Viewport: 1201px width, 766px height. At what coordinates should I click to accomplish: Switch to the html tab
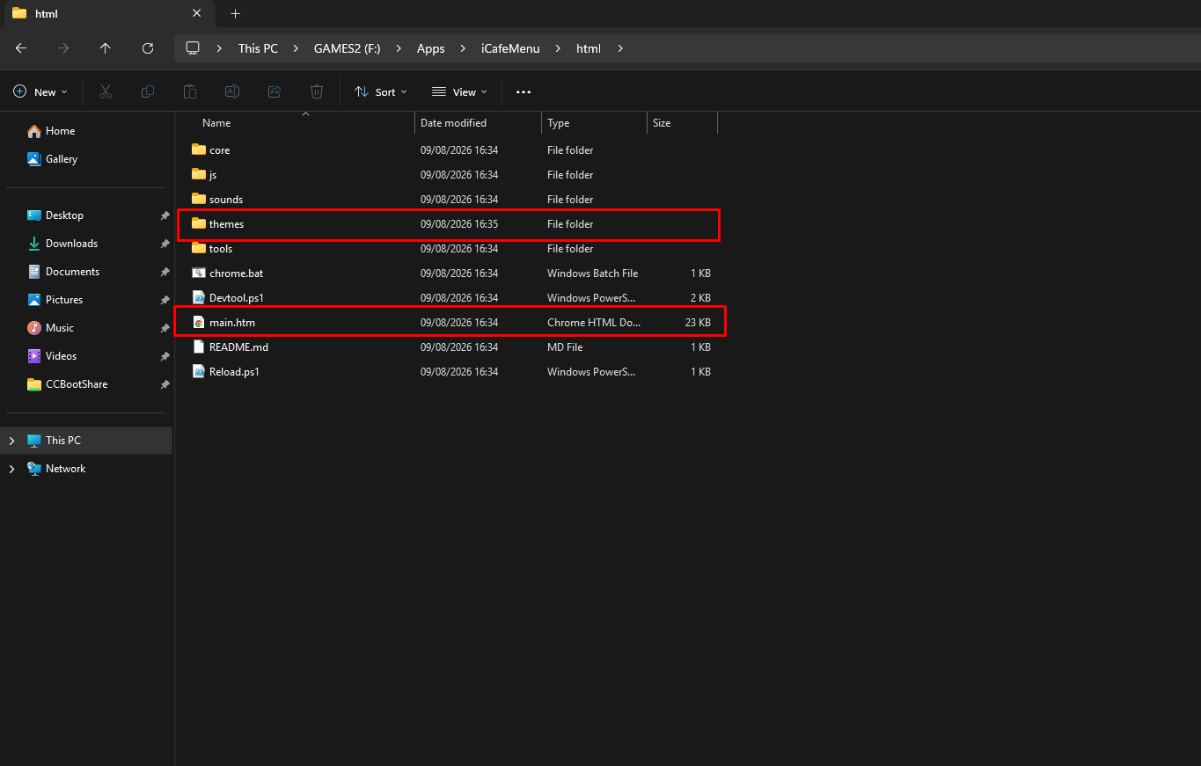(x=107, y=14)
